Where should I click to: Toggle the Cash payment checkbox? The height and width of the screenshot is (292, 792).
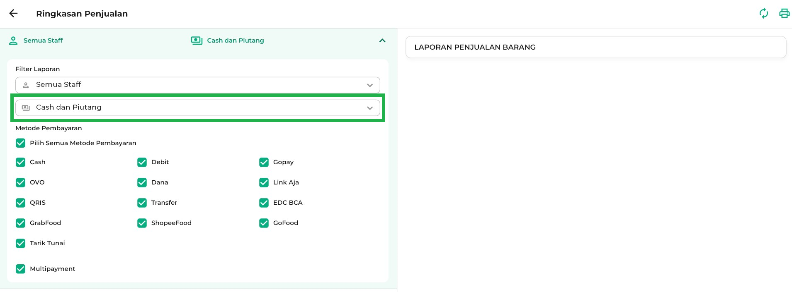[x=20, y=162]
